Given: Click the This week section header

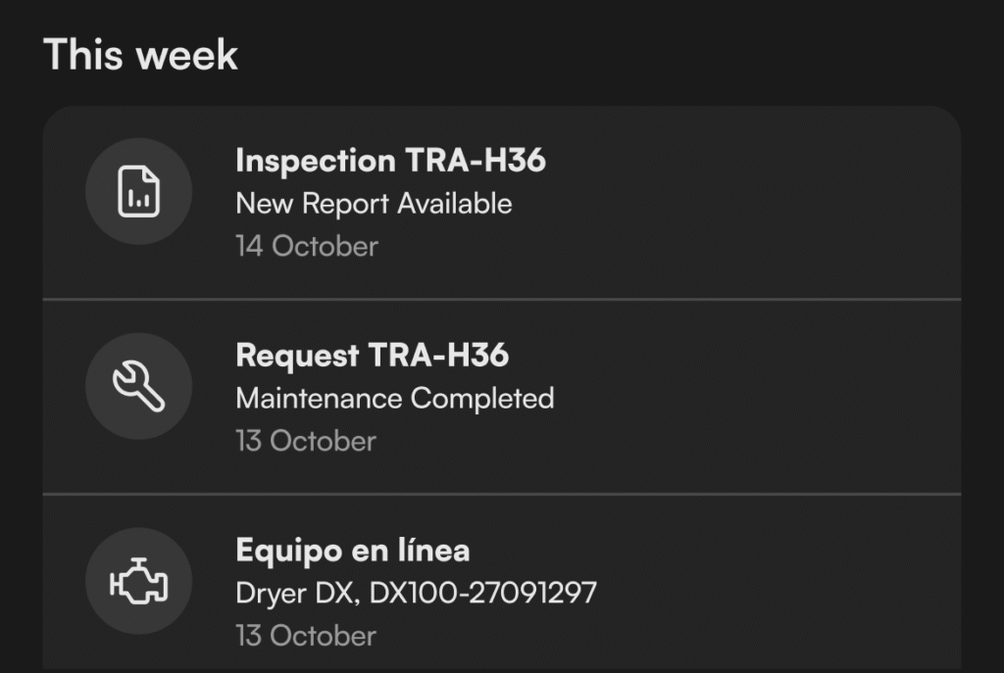Looking at the screenshot, I should [x=140, y=54].
